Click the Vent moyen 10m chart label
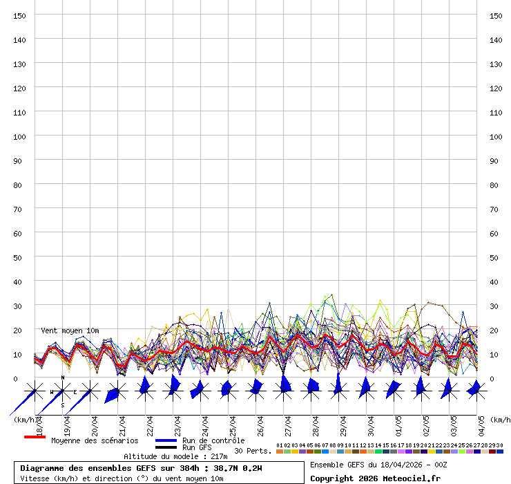The image size is (511, 484). (70, 331)
